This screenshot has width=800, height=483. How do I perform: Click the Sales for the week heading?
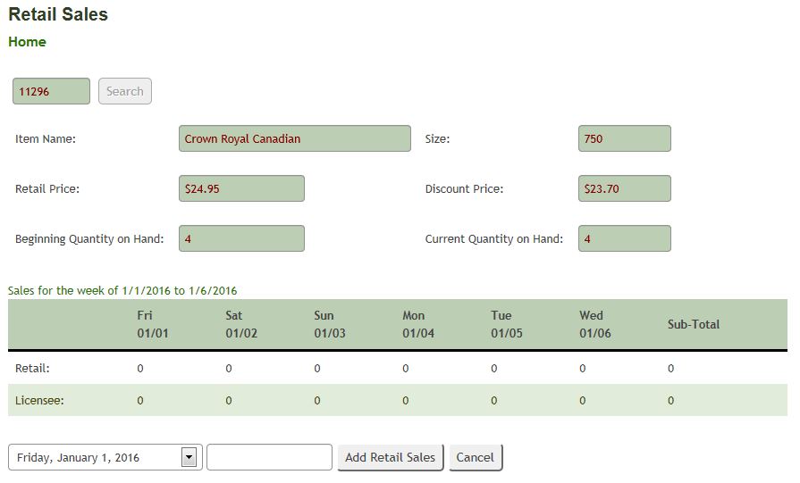coord(122,290)
